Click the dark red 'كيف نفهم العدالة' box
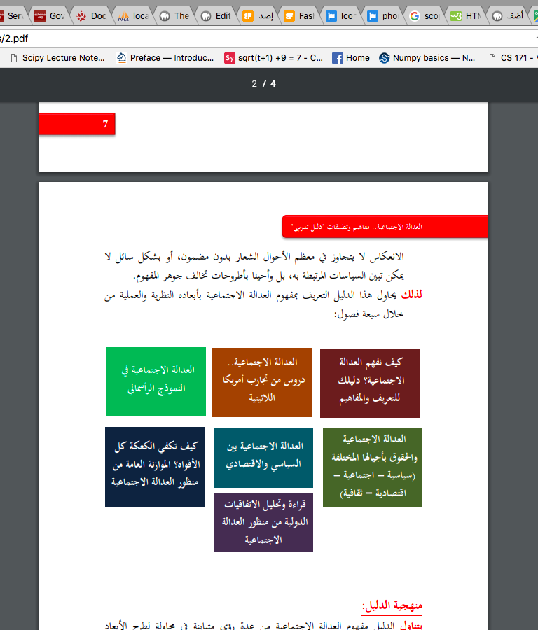Screen dimensions: 538x630 point(369,384)
